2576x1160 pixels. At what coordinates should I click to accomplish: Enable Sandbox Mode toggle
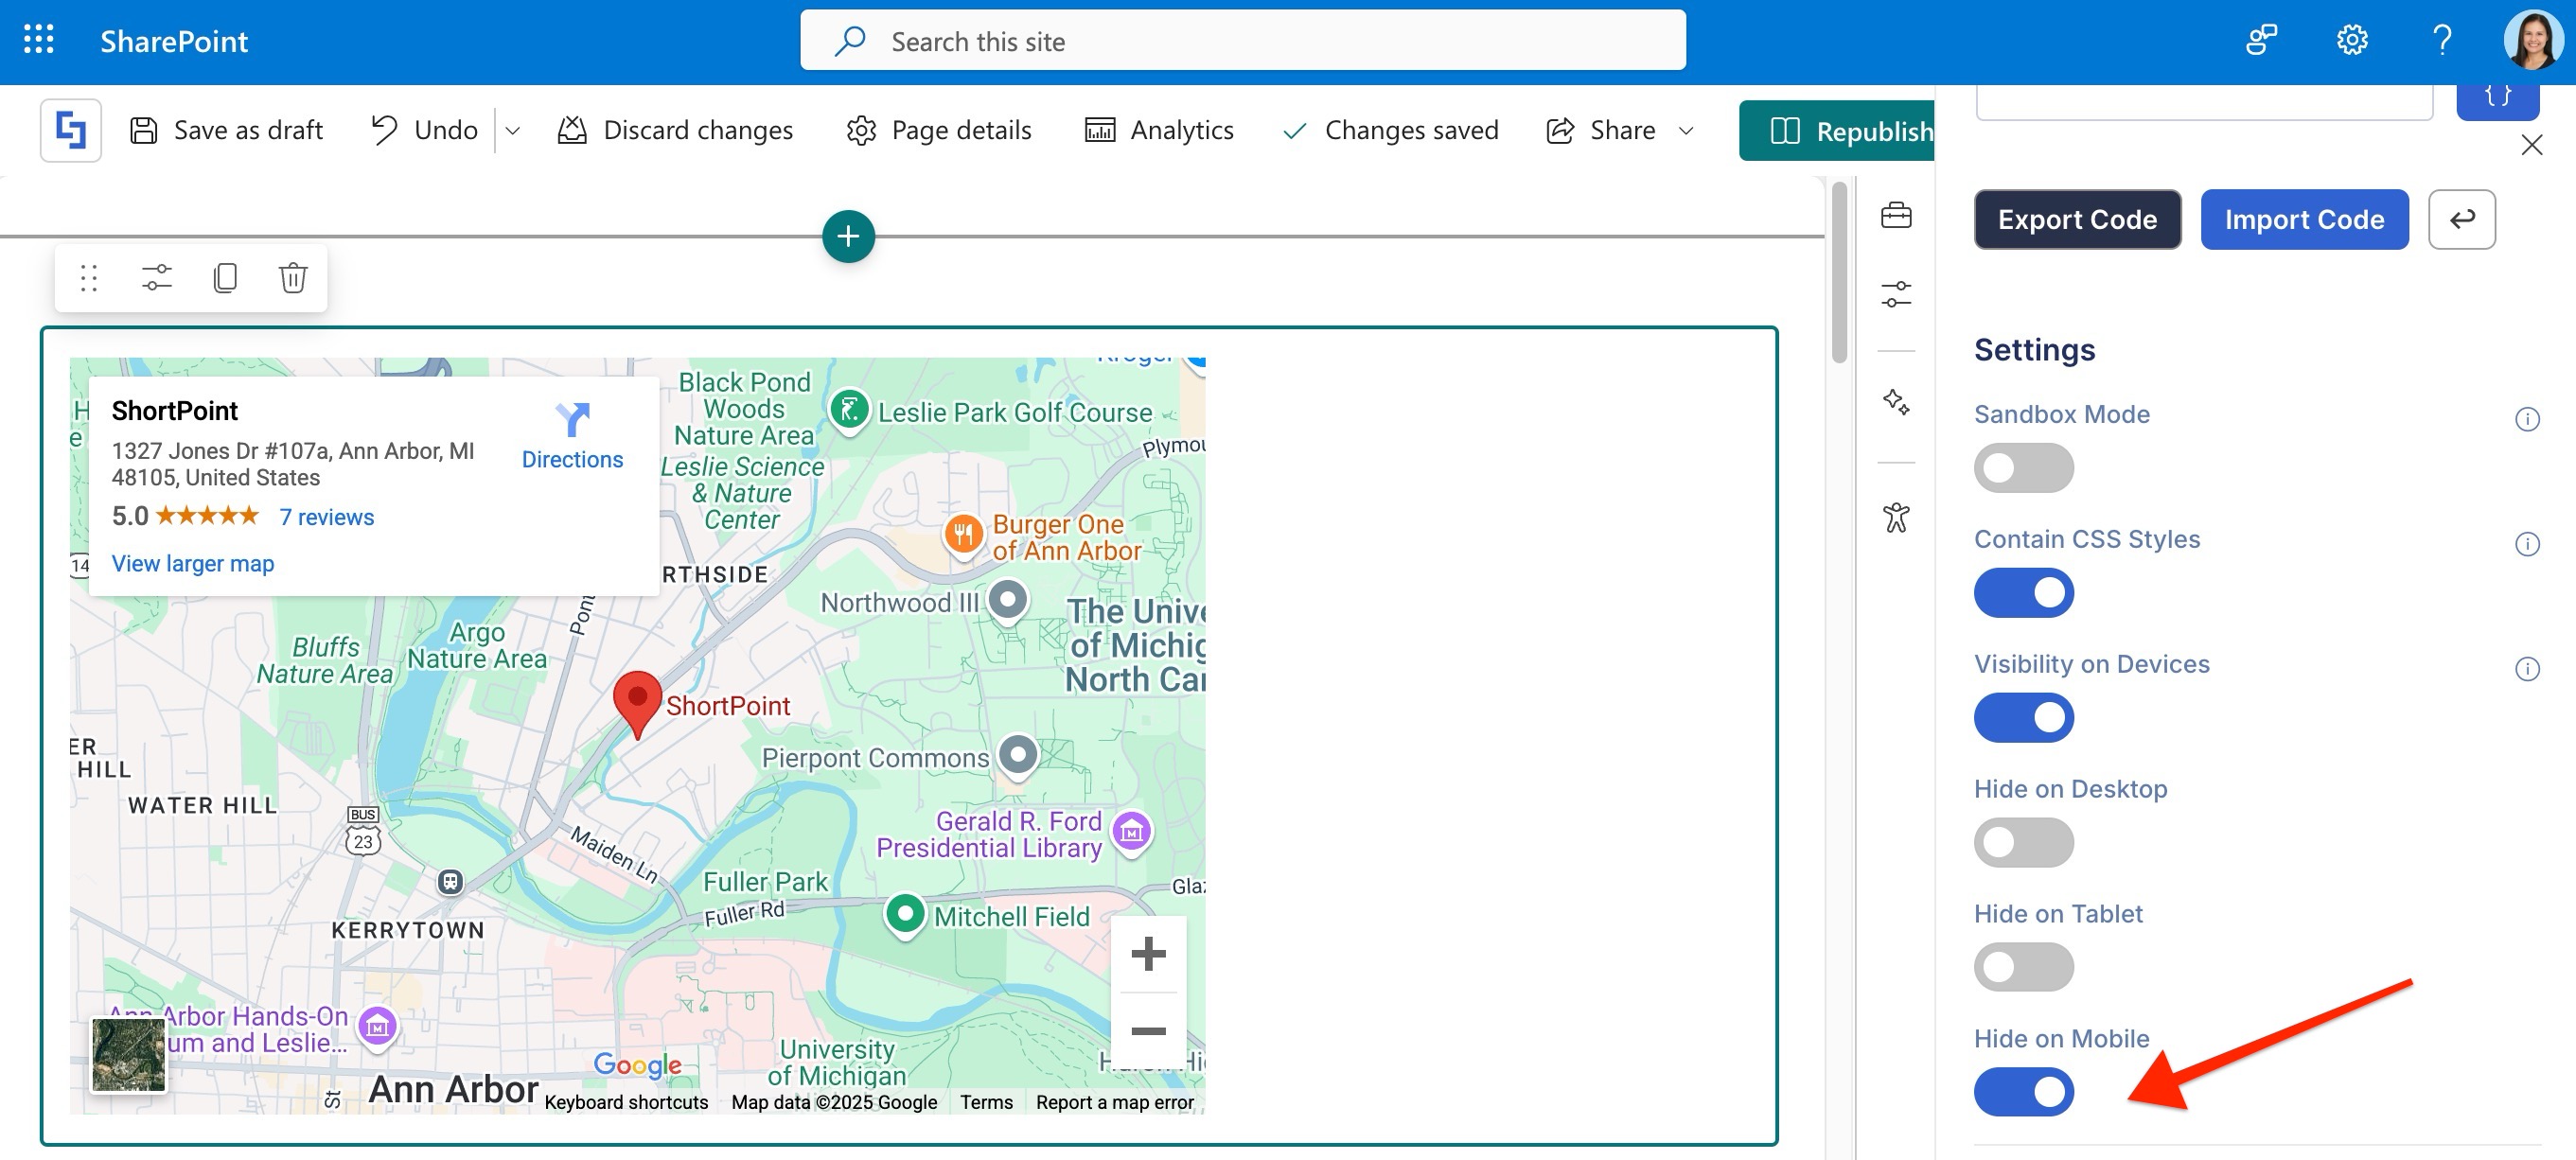2022,468
